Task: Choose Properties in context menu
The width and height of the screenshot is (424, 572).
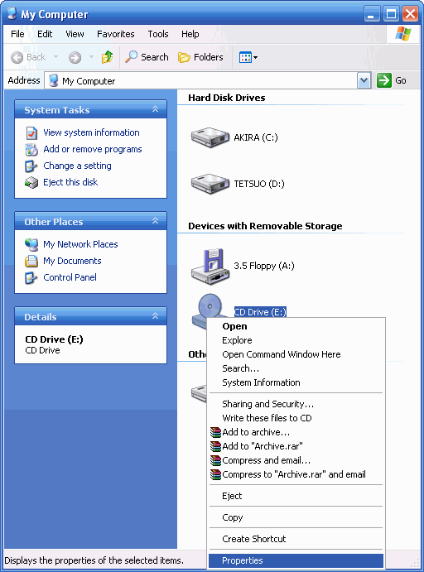Action: (296, 560)
